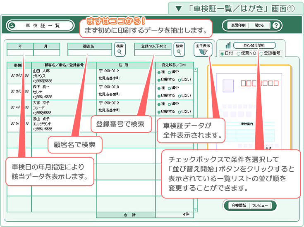The height and width of the screenshot is (227, 304).
Task: Click the フリード car name
Action: click(x=39, y=108)
